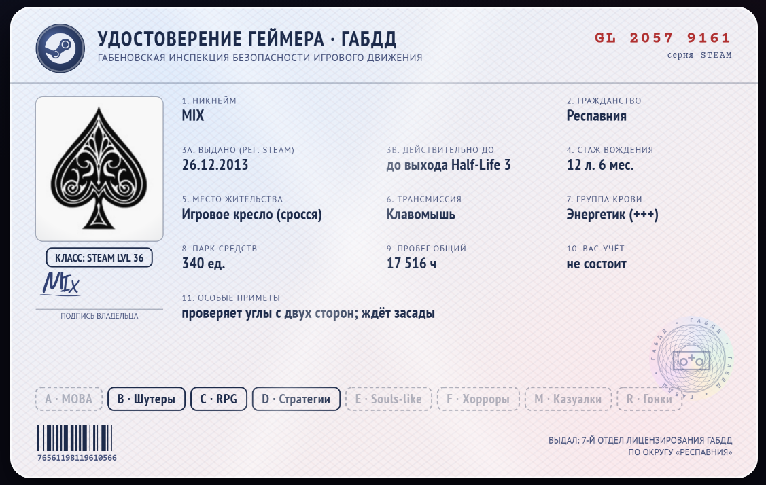Viewport: 766px width, 485px height.
Task: Click text "проверяет углы с двух сторон; ждёт засады"
Action: tap(309, 313)
